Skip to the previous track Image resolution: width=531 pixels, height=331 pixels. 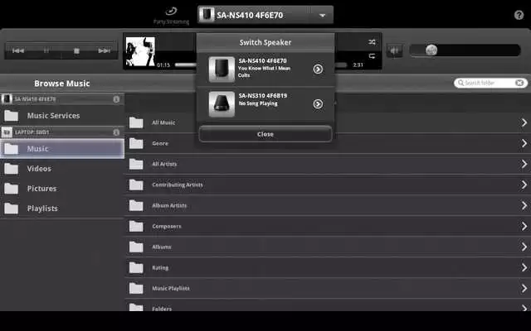pos(18,51)
